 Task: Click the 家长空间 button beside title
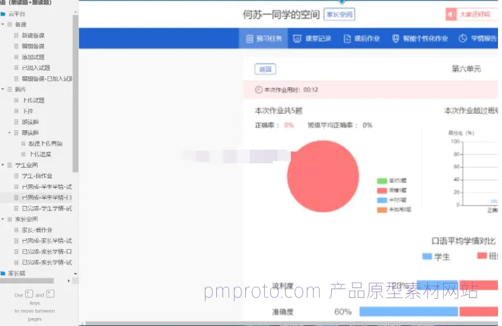click(x=339, y=14)
